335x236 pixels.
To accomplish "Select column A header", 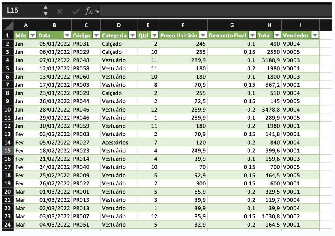I will [26, 25].
